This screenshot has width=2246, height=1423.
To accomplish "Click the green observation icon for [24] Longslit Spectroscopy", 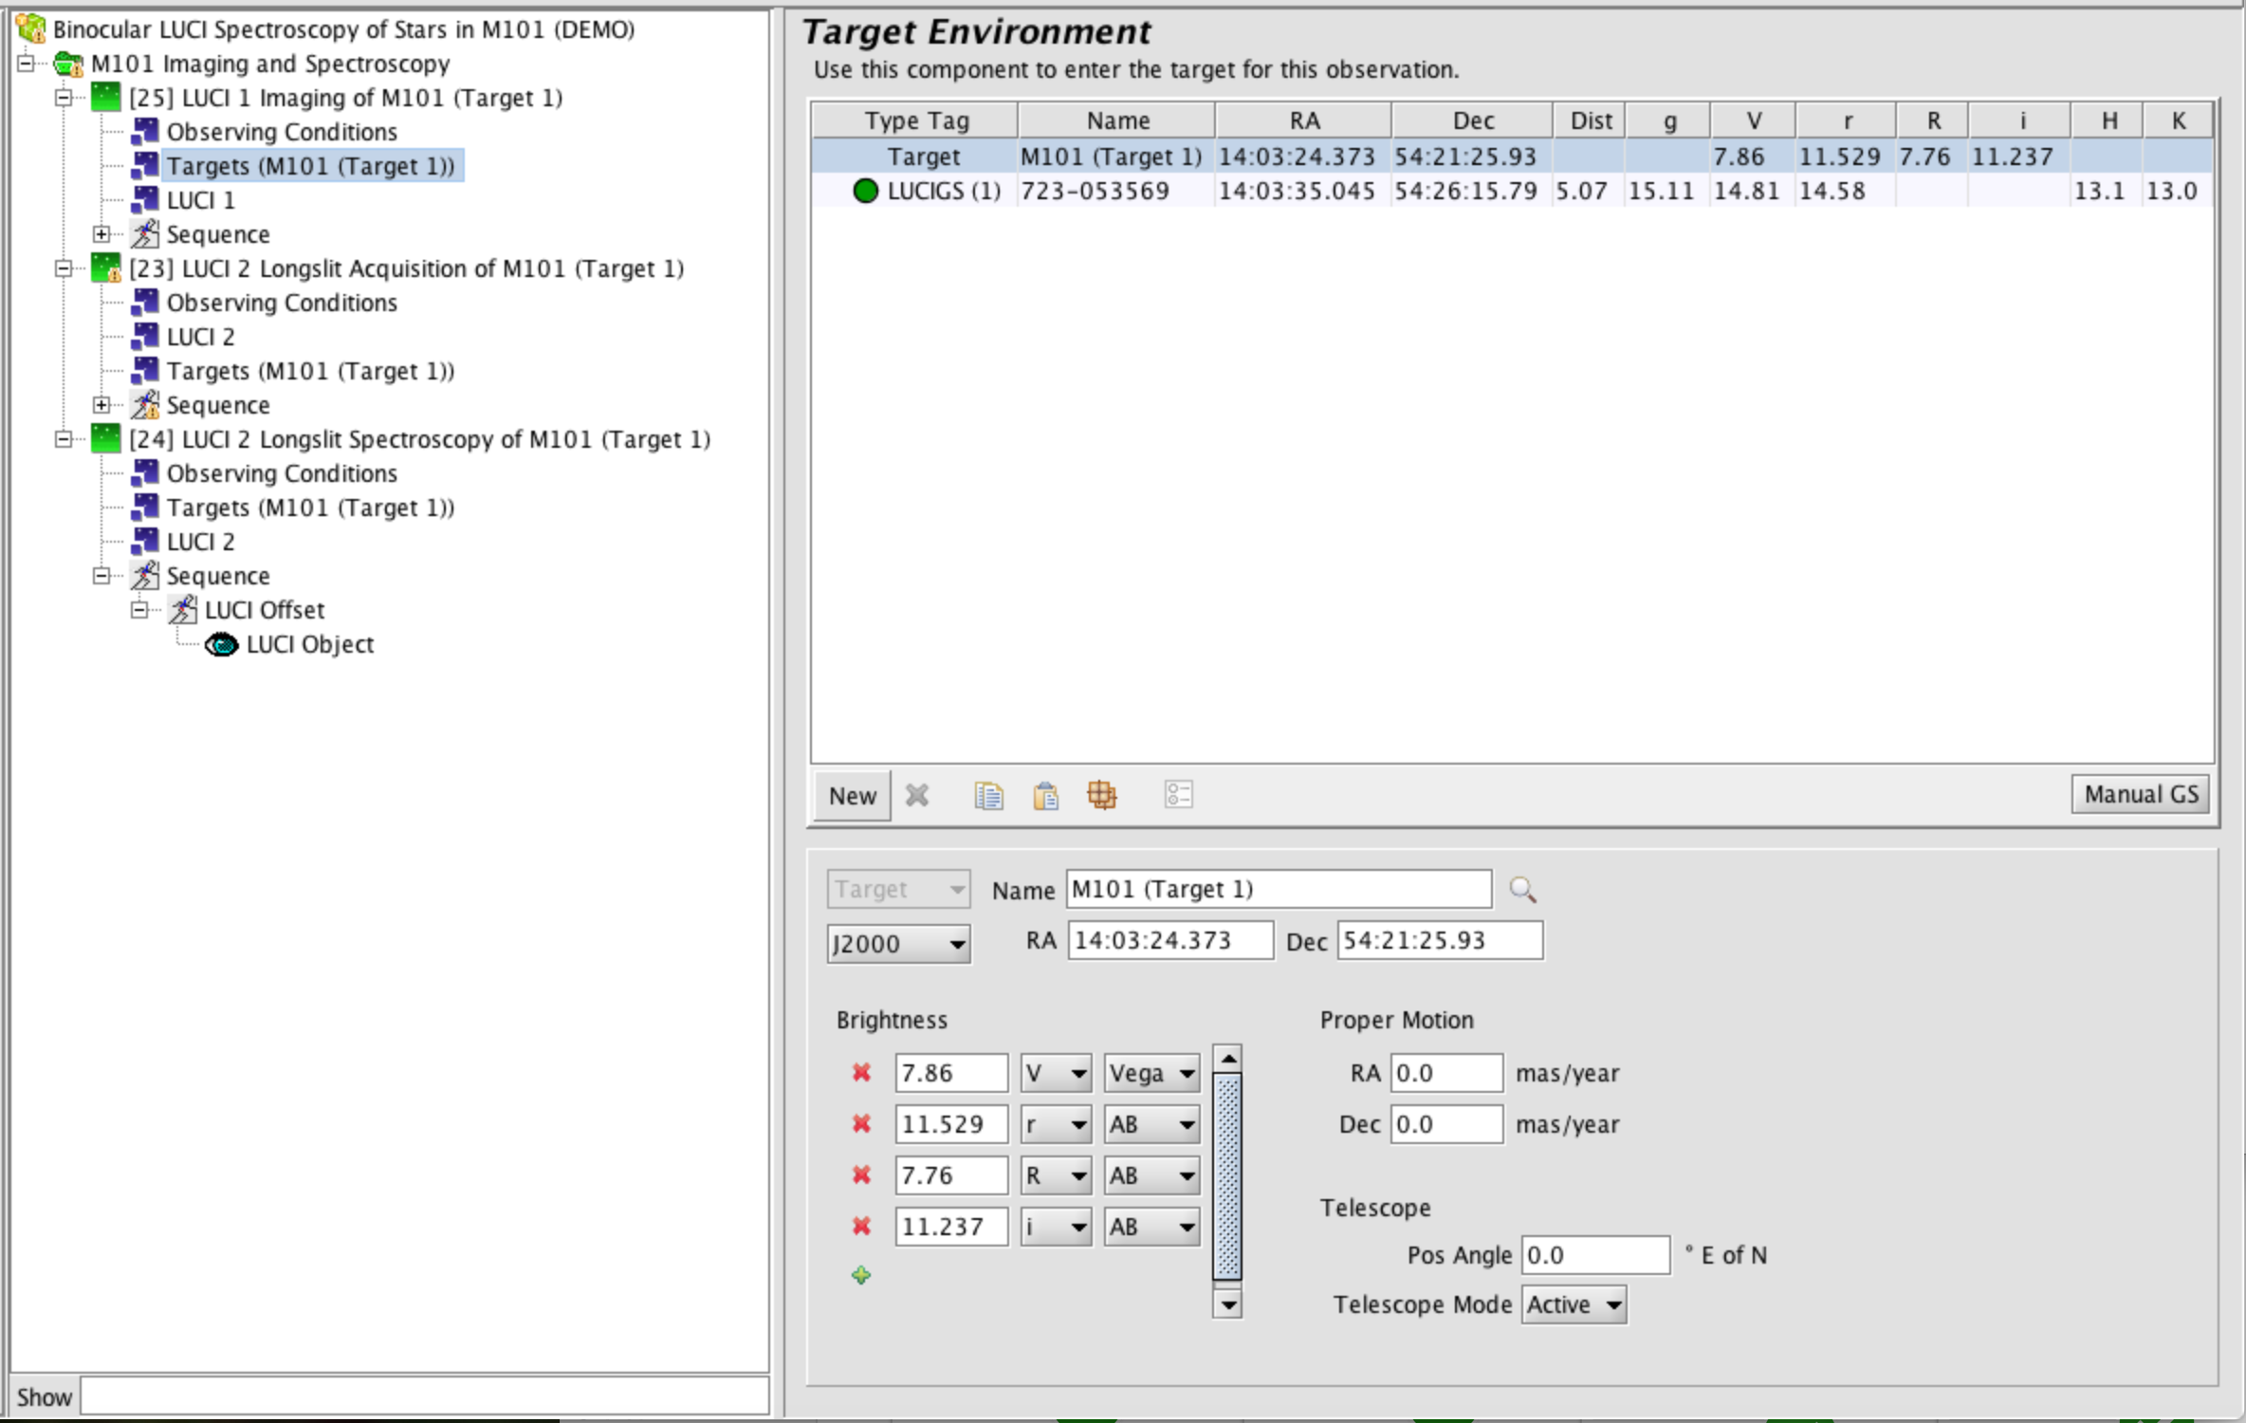I will point(105,438).
